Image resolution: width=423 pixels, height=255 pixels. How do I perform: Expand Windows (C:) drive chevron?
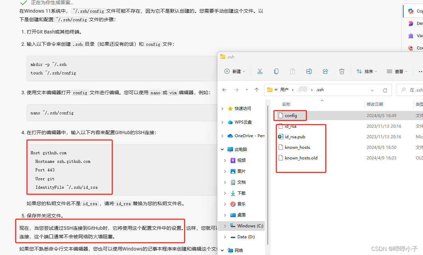pos(225,226)
